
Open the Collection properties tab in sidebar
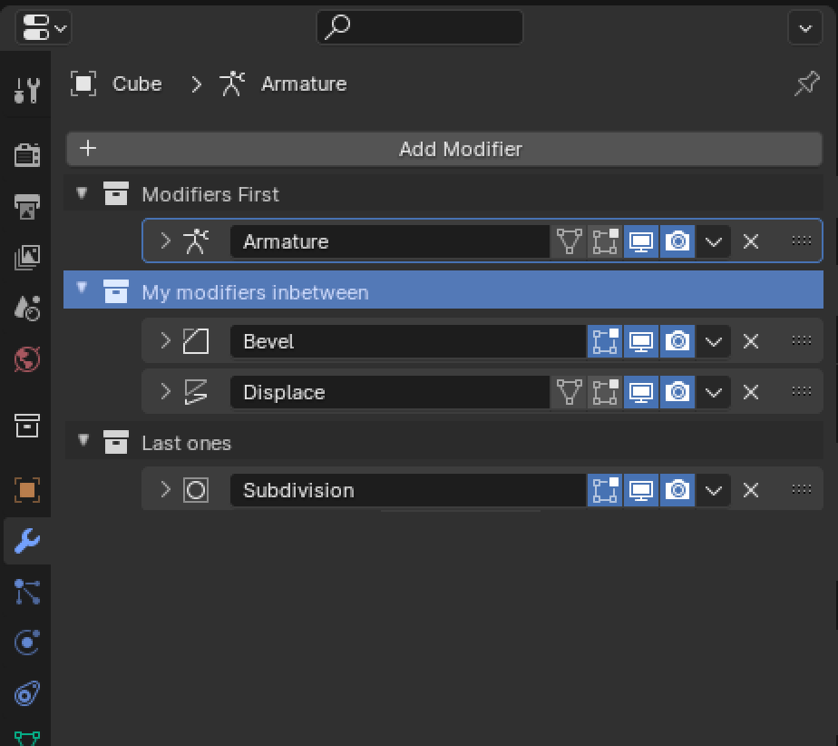(x=26, y=426)
